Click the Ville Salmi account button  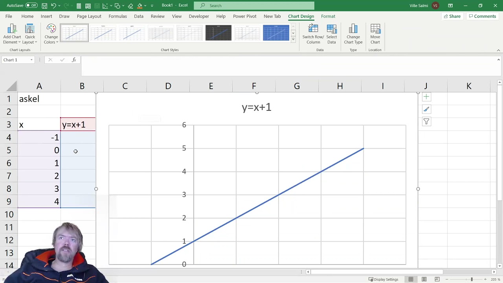pos(424,6)
